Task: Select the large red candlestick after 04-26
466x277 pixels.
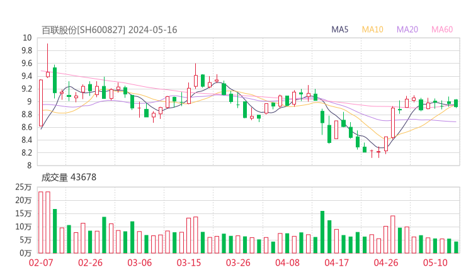Action: point(393,123)
